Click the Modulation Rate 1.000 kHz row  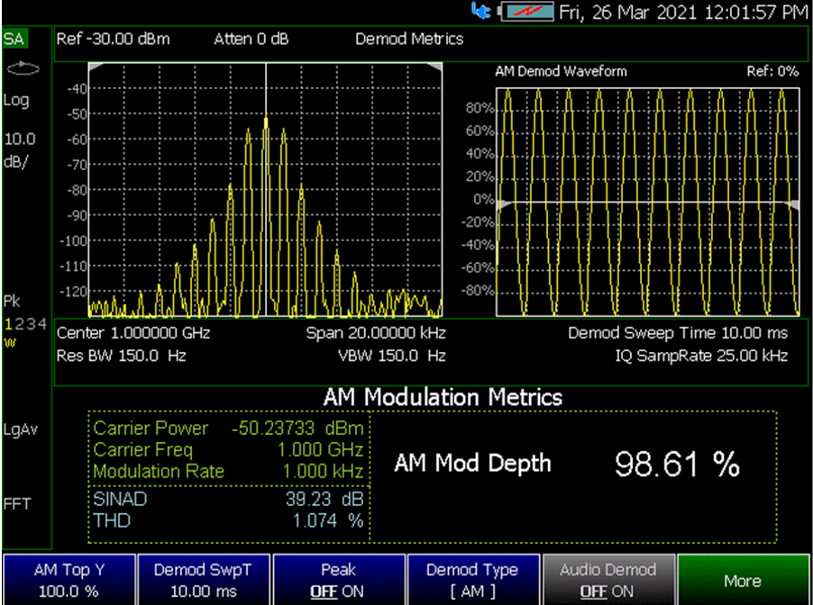coord(229,472)
